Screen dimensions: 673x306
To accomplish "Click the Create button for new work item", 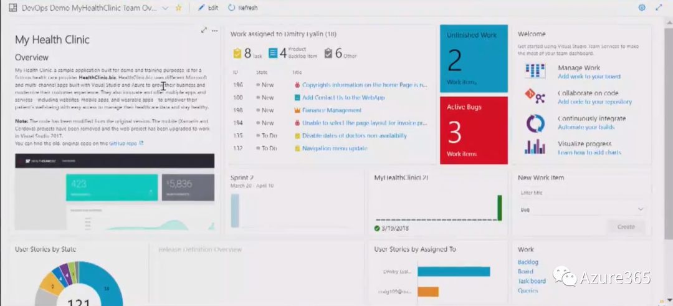I will [x=626, y=227].
